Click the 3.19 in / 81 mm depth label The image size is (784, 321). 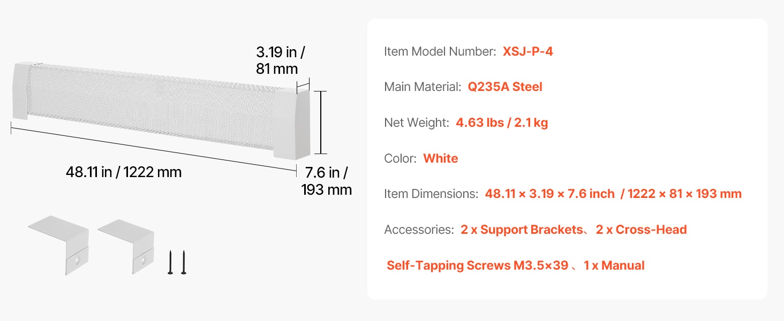click(281, 60)
